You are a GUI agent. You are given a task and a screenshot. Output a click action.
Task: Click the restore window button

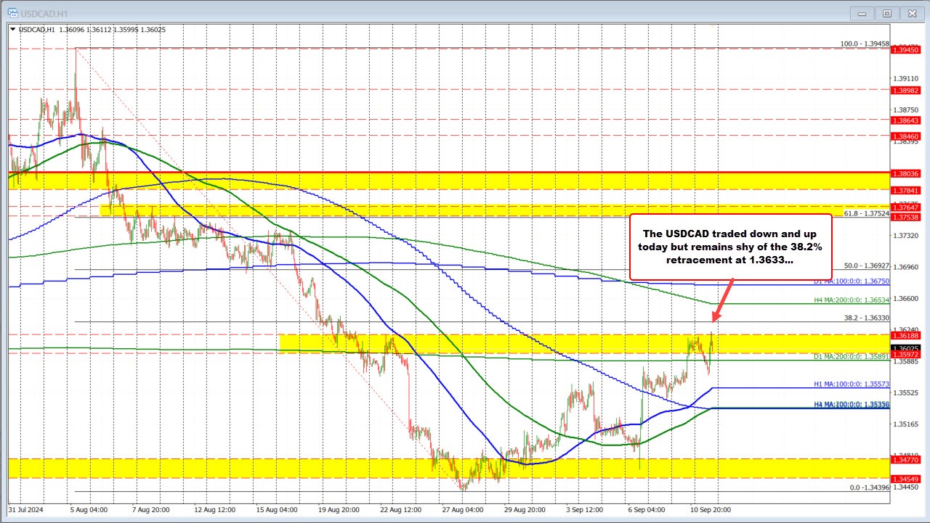tap(887, 12)
